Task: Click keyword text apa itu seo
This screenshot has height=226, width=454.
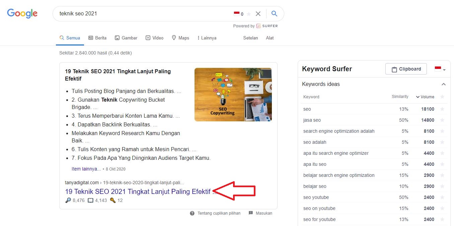Action: 315,164
